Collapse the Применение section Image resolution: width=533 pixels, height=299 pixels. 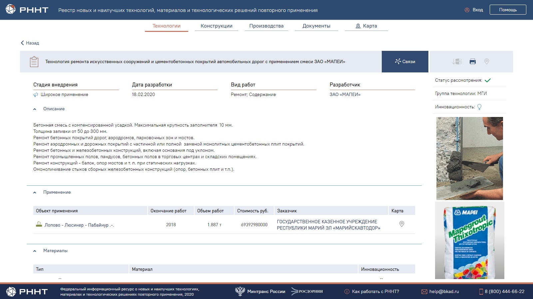(52, 192)
